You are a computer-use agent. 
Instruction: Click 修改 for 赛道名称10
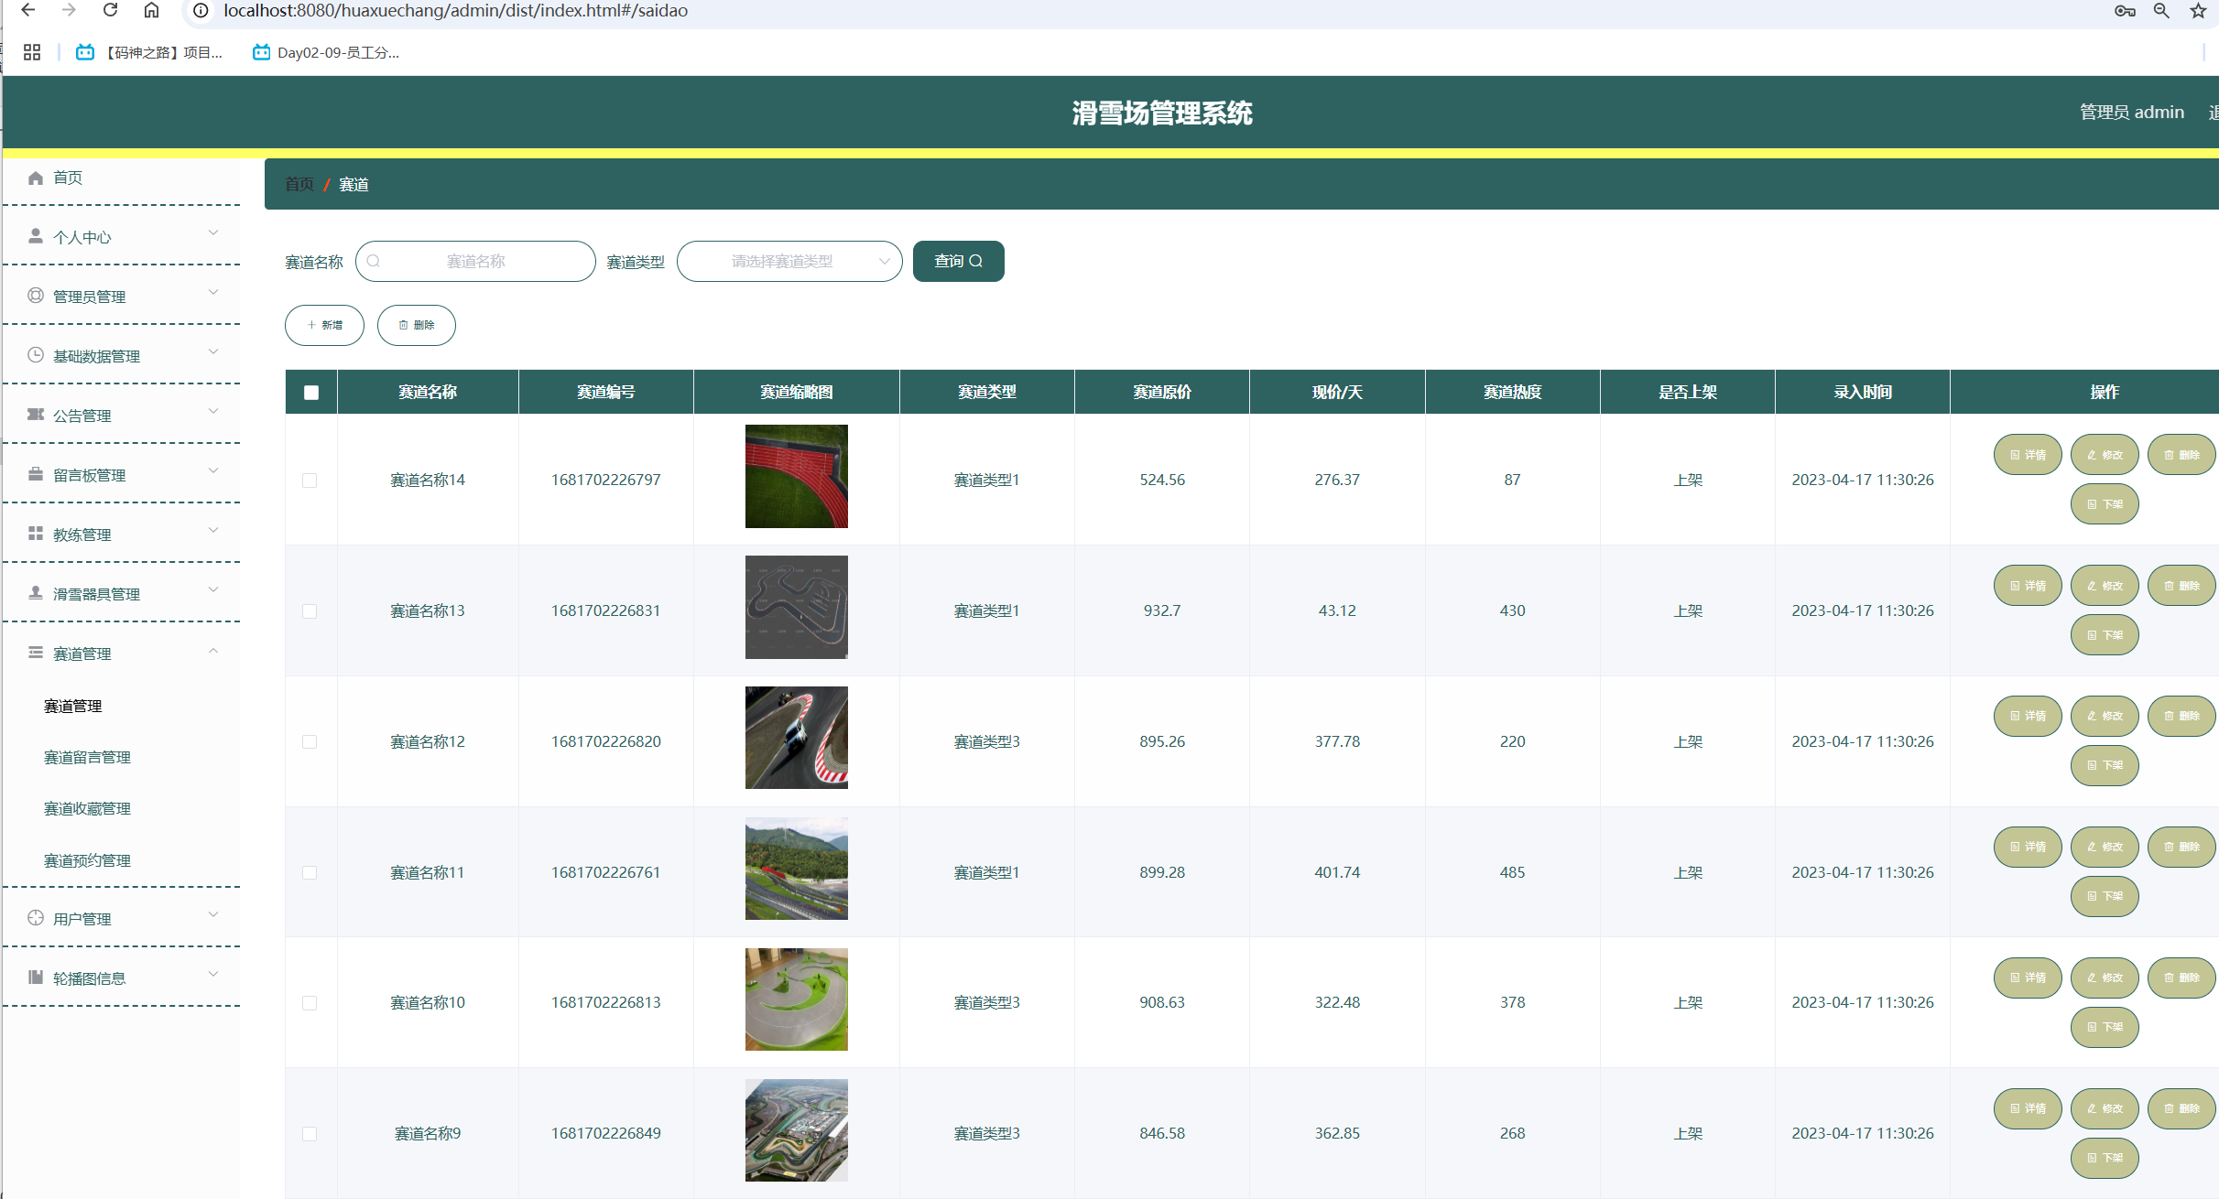coord(2105,978)
